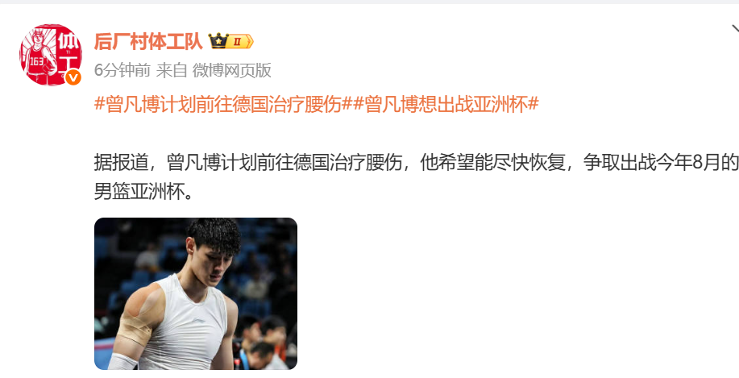Open the 后厂村体工队 profile avatar
The height and width of the screenshot is (378, 739).
[x=51, y=55]
